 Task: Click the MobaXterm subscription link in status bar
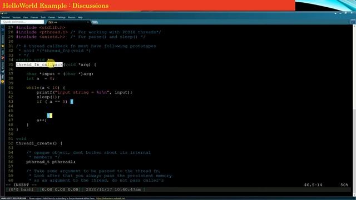[111, 198]
